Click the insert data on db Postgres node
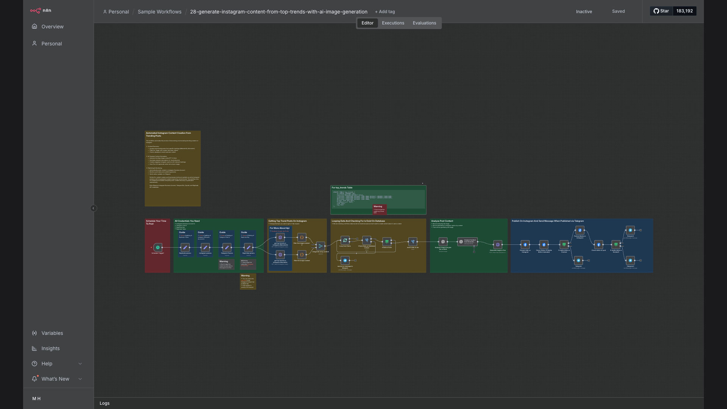 413,242
